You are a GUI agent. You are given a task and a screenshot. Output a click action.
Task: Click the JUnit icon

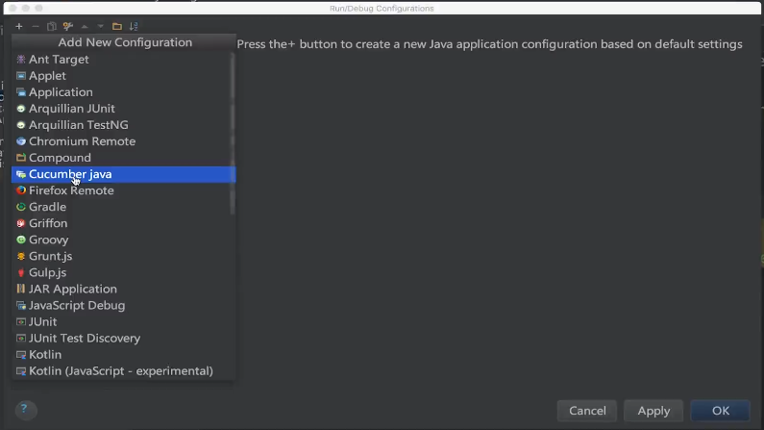point(21,321)
